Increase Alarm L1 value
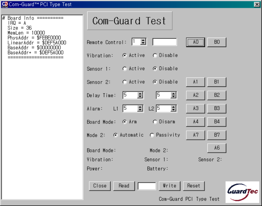262x206 pixels. 140,107
